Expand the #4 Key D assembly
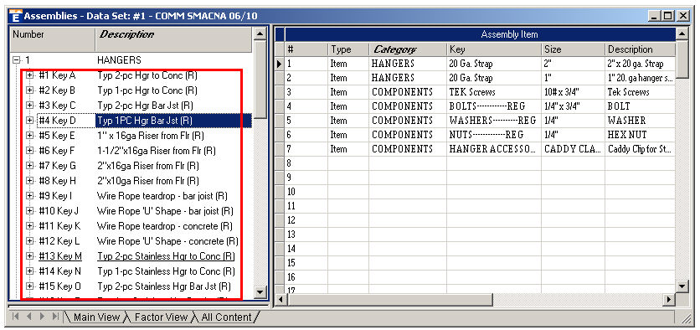Image resolution: width=700 pixels, height=330 pixels. pos(30,121)
